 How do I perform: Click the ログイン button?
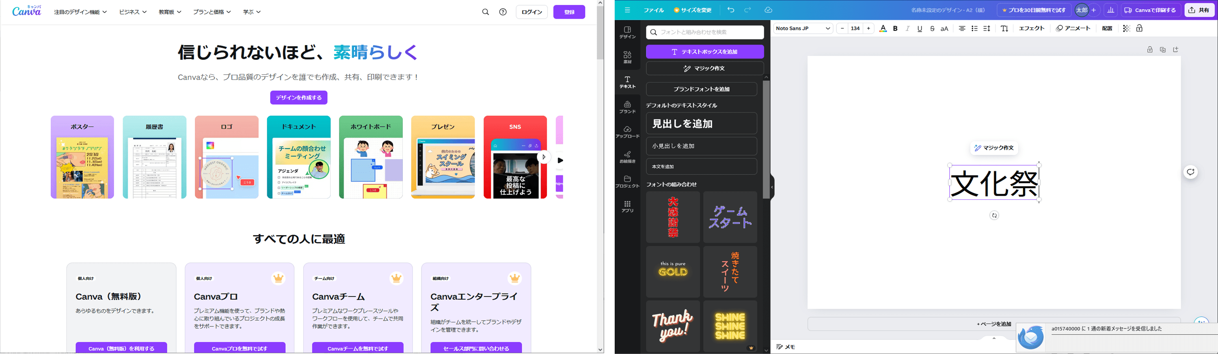tap(532, 12)
